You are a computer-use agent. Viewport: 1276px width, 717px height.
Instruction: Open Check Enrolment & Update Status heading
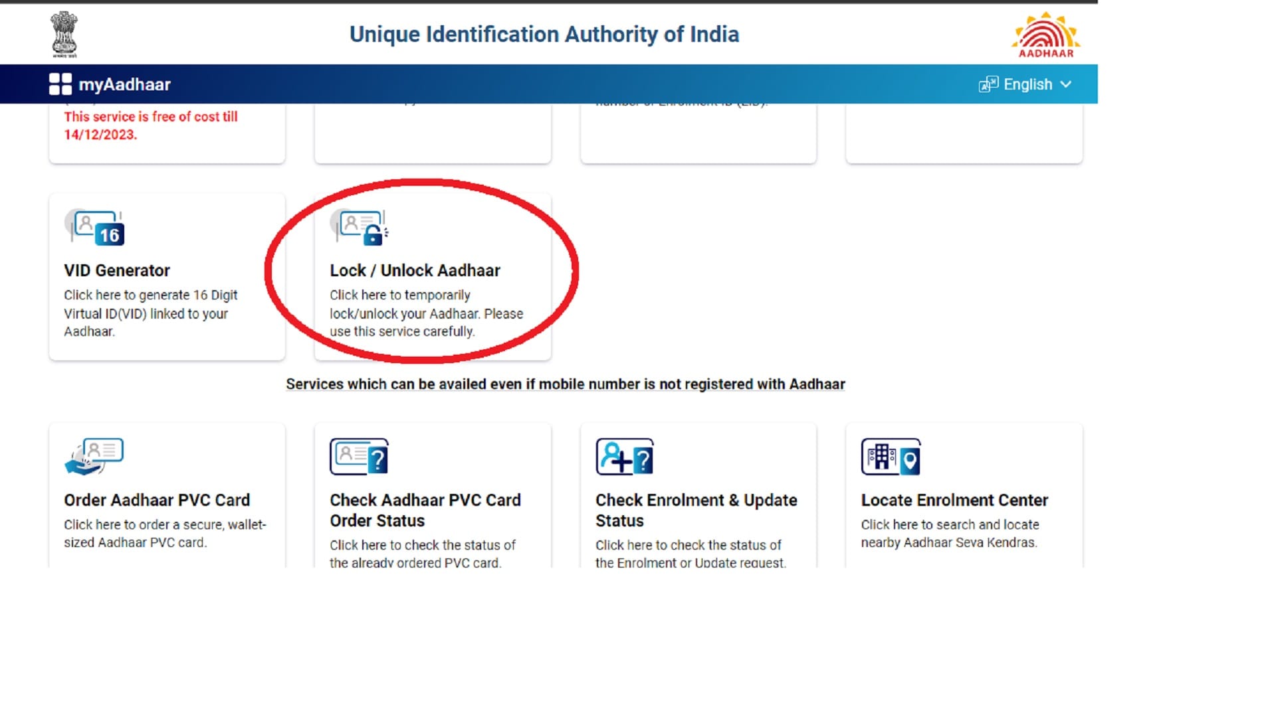coord(696,510)
